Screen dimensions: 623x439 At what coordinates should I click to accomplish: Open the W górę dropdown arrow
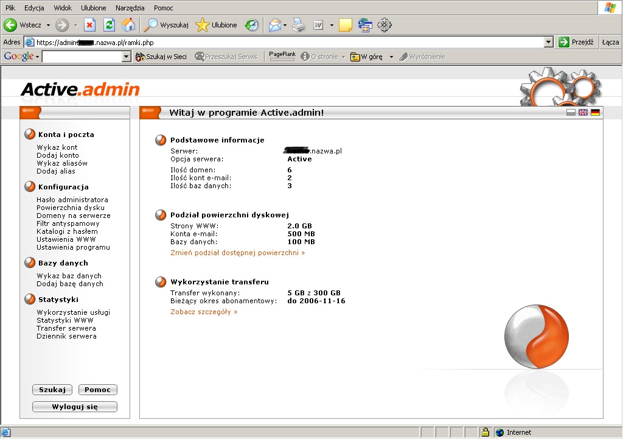pyautogui.click(x=391, y=57)
